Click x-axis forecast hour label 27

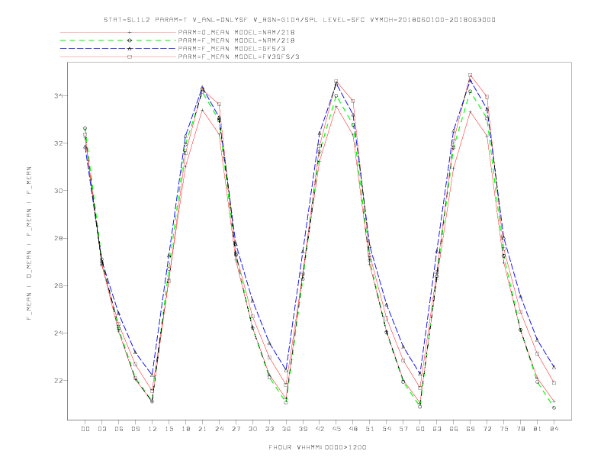(x=236, y=429)
